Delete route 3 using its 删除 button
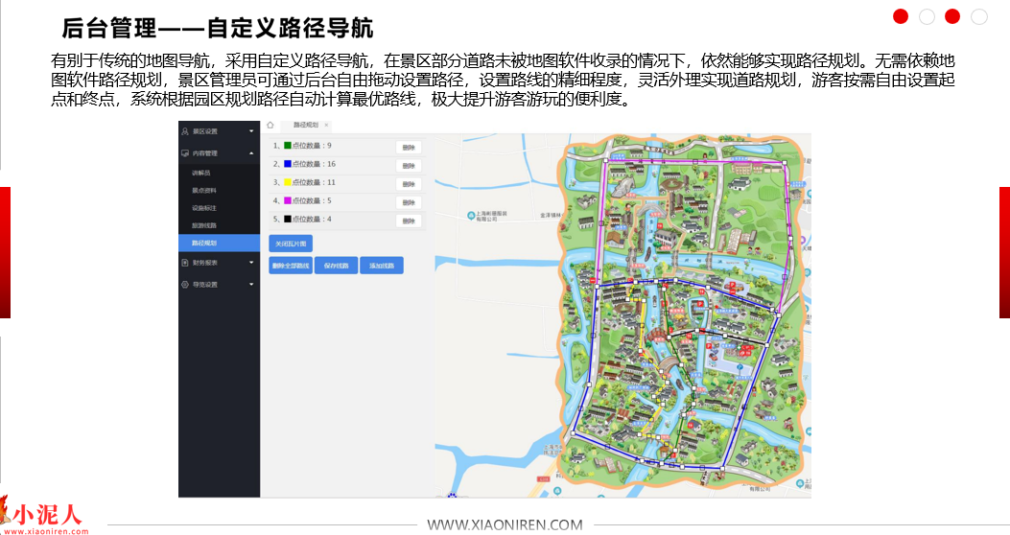This screenshot has height=535, width=1010. [409, 184]
